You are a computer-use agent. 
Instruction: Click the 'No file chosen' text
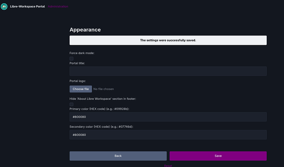[x=104, y=89]
